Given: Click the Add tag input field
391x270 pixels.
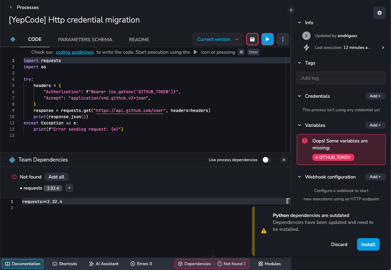Looking at the screenshot, I should pos(341,78).
